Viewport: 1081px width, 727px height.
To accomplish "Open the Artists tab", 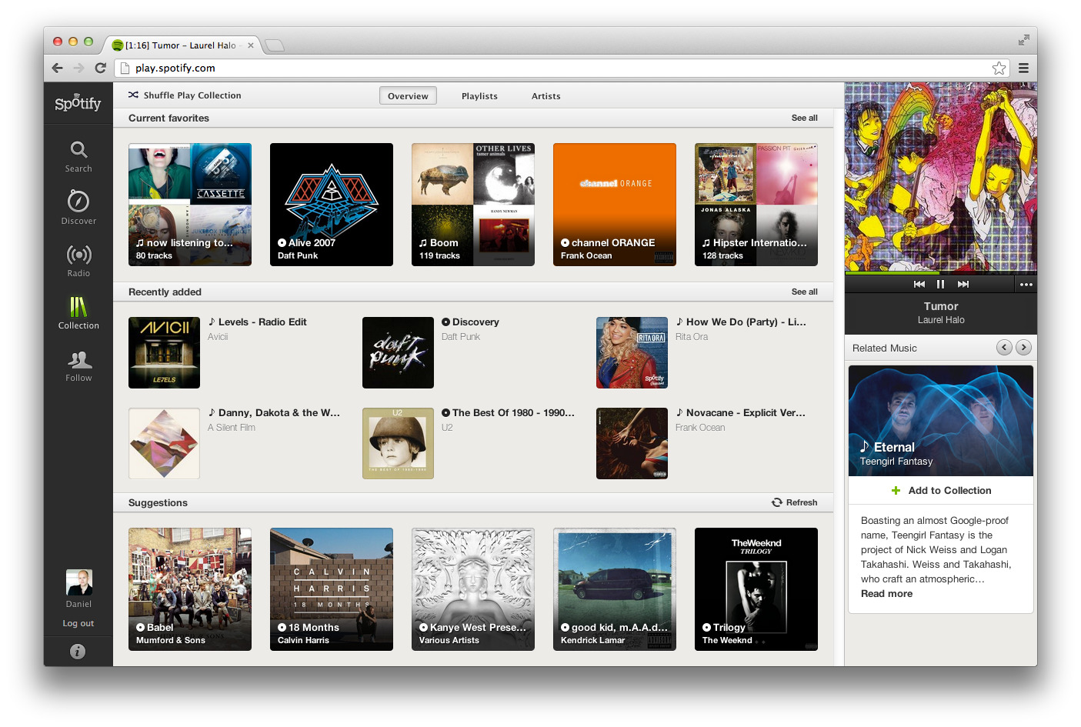I will (x=546, y=95).
